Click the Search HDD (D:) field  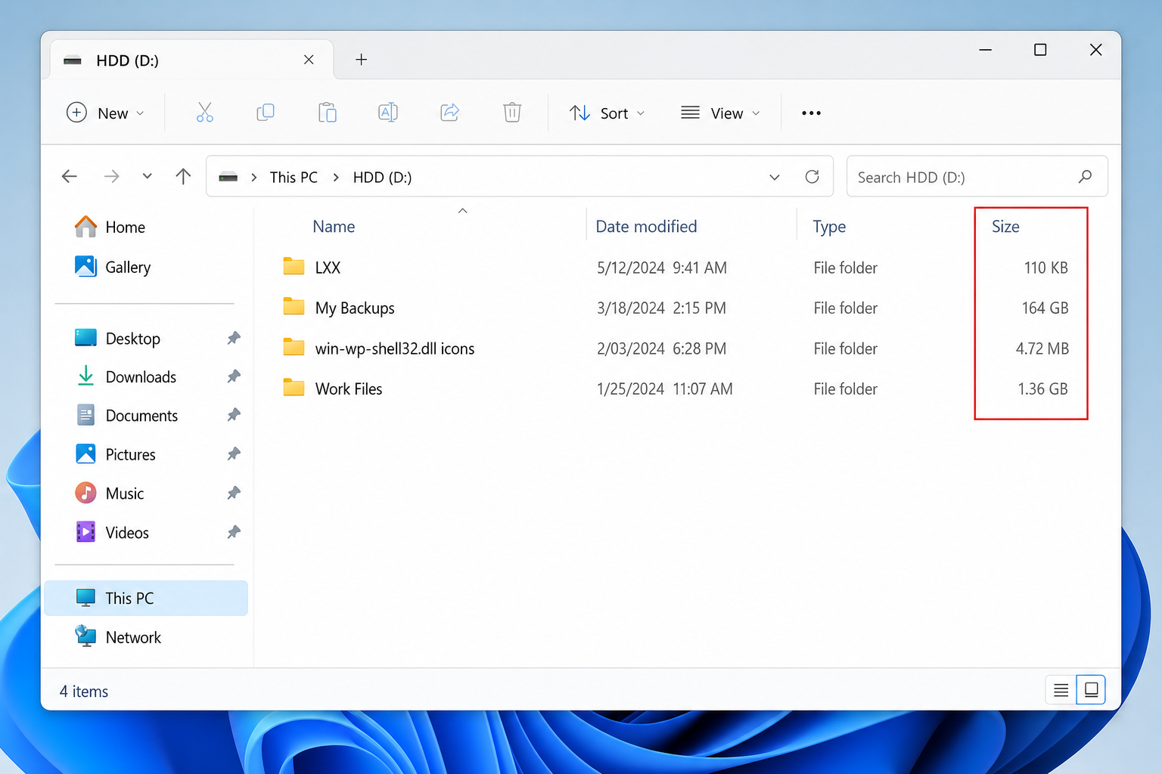coord(977,176)
